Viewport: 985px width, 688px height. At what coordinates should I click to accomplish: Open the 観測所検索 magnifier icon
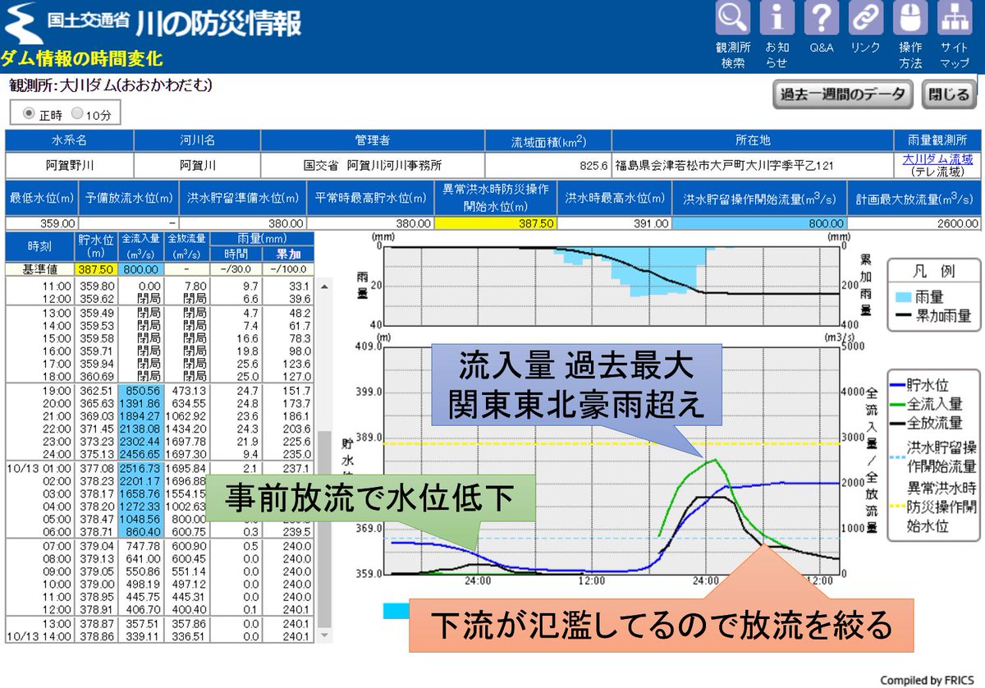pos(733,19)
